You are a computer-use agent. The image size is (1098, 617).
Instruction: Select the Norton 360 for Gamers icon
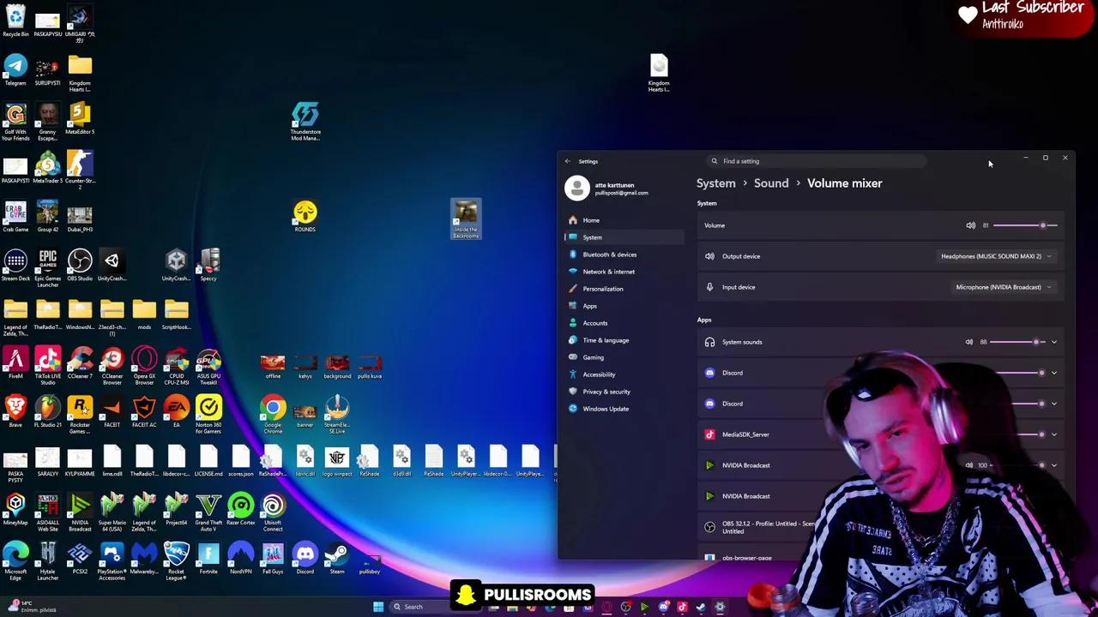pos(208,415)
